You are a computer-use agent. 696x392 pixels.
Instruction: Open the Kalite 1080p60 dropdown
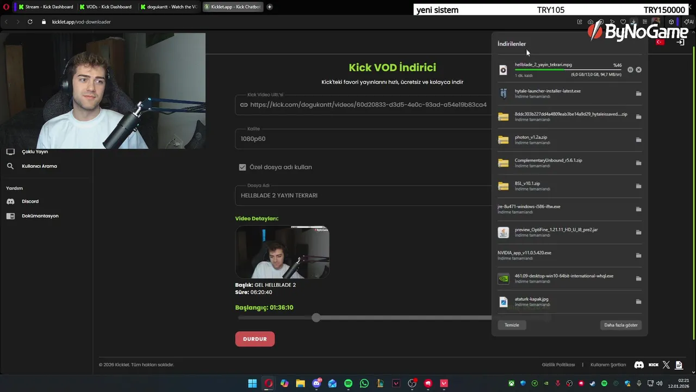point(363,139)
